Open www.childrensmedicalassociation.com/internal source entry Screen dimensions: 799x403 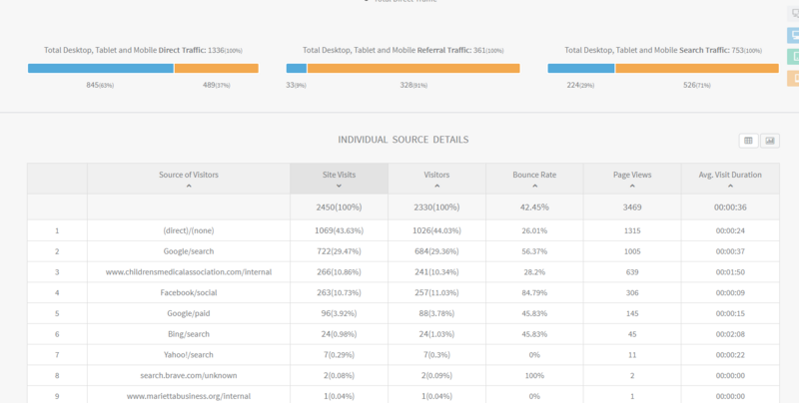pyautogui.click(x=188, y=272)
